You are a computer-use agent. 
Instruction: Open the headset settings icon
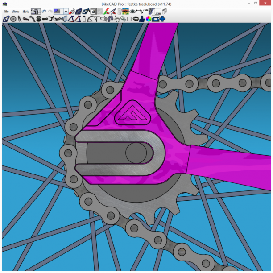tap(39, 19)
